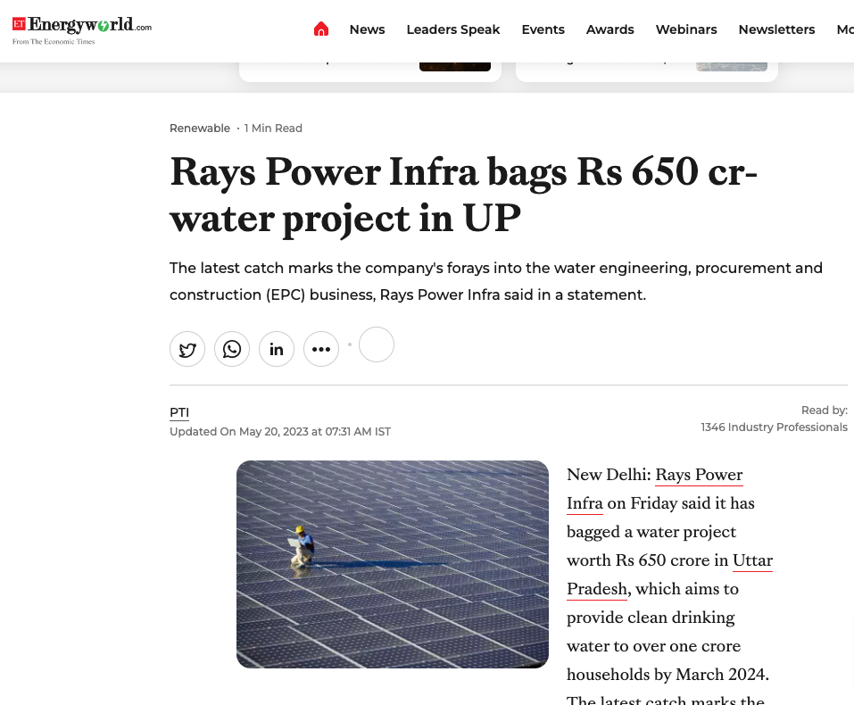Open the Uttar Pradesh link
Viewport: 854px width, 705px height.
[x=752, y=560]
